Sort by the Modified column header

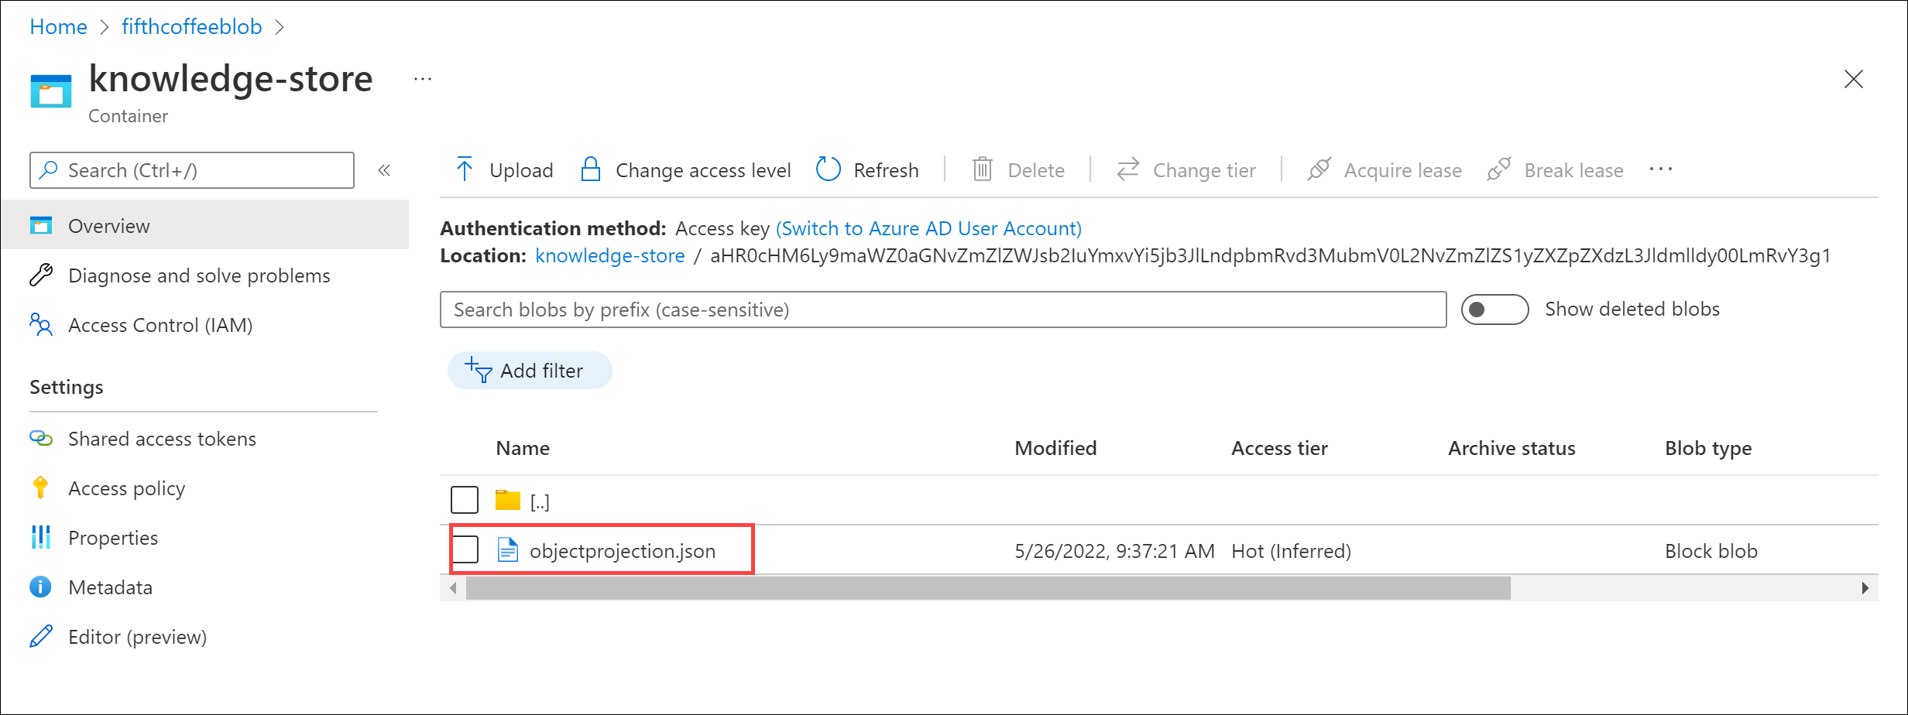1055,448
